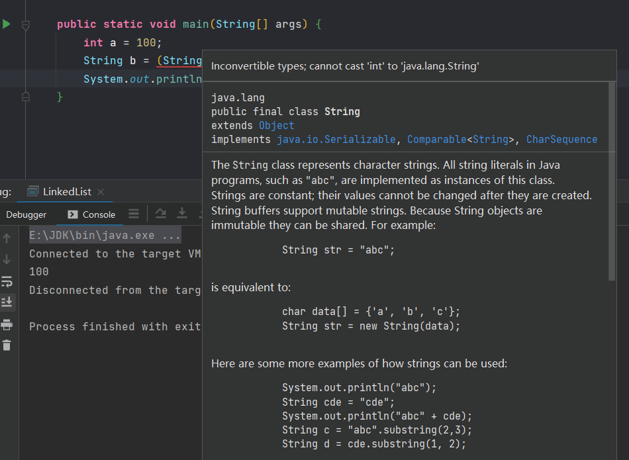Open the Object class documentation link
The image size is (629, 460).
[276, 125]
